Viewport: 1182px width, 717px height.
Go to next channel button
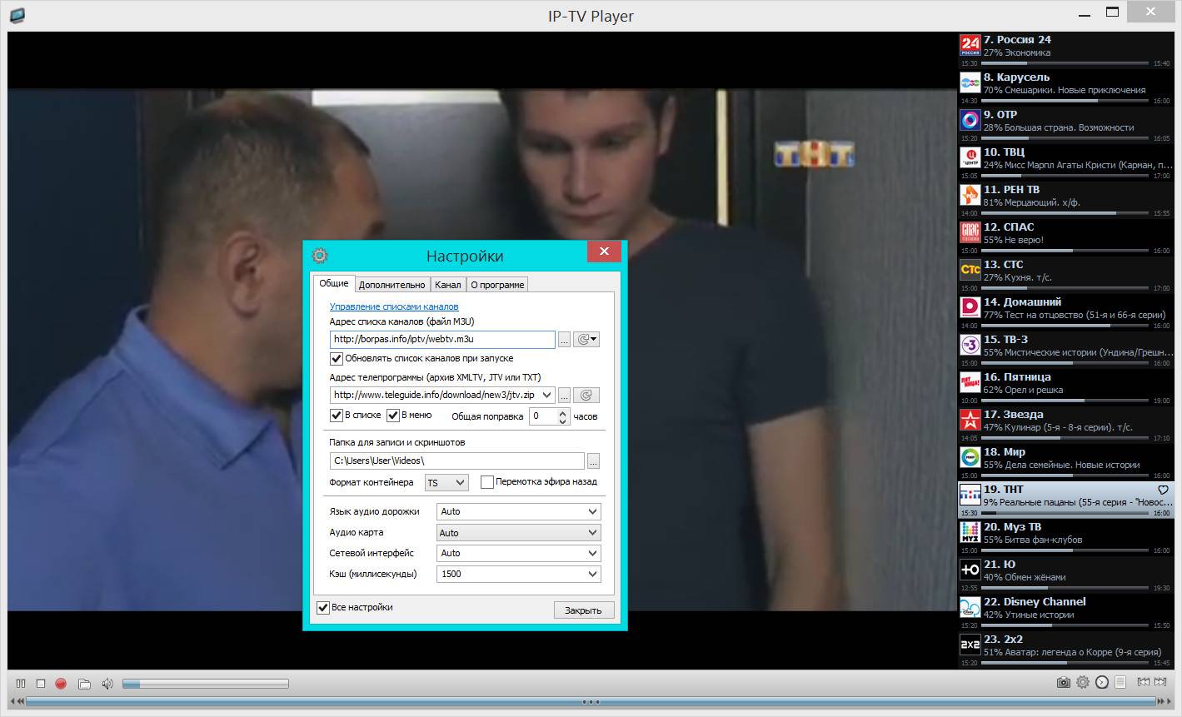point(1162,682)
